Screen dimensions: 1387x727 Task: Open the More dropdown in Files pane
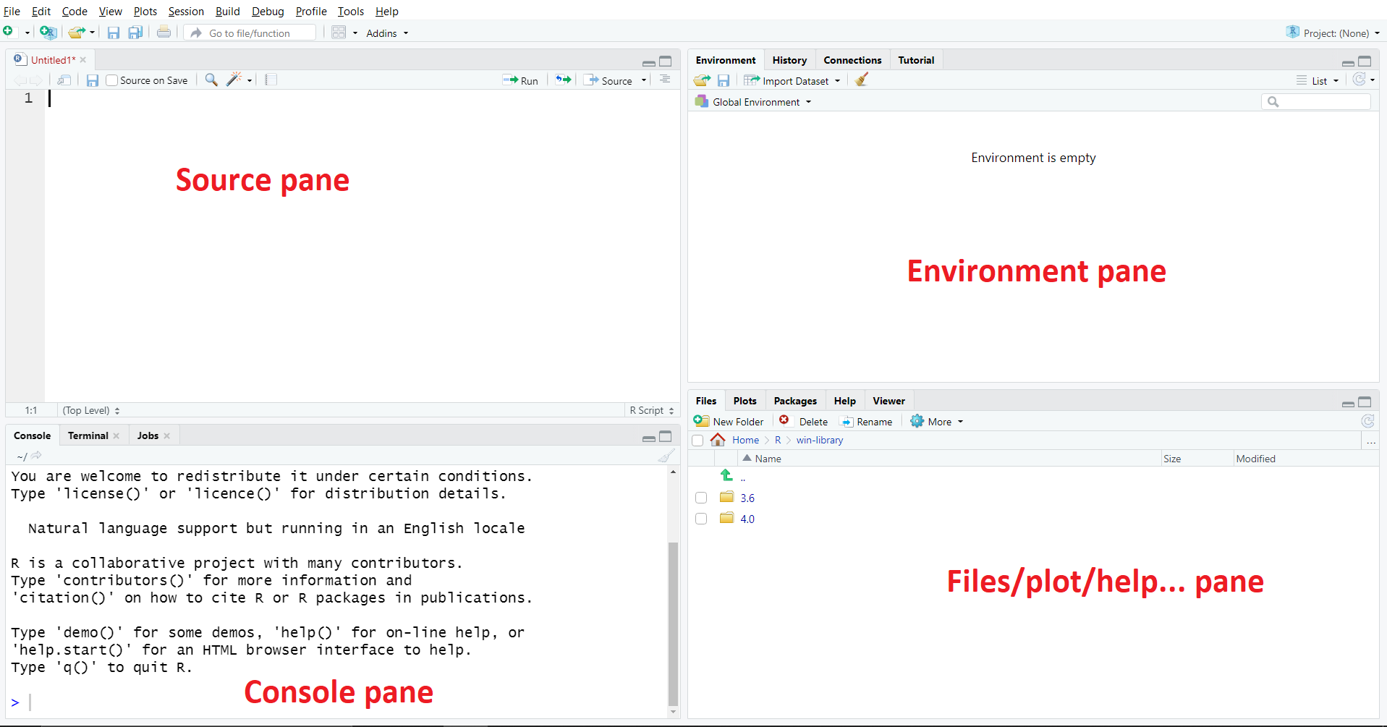938,421
